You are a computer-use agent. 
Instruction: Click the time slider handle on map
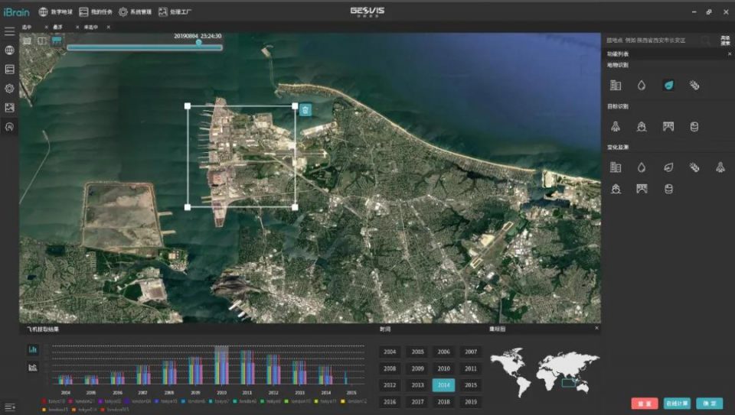point(199,43)
